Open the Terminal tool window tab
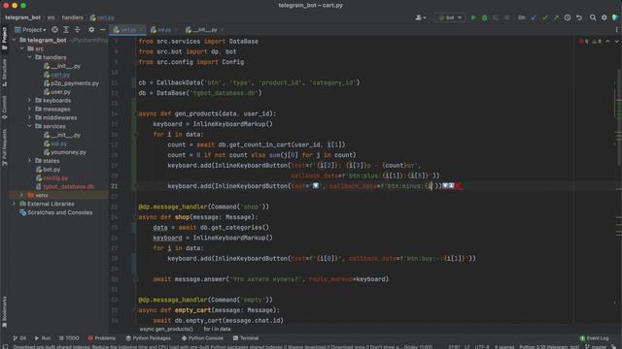Screen dimensions: 622x349 click(x=246, y=338)
